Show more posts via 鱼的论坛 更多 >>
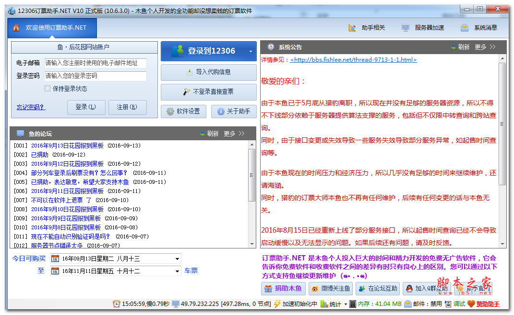This screenshot has width=514, height=315. tap(234, 134)
